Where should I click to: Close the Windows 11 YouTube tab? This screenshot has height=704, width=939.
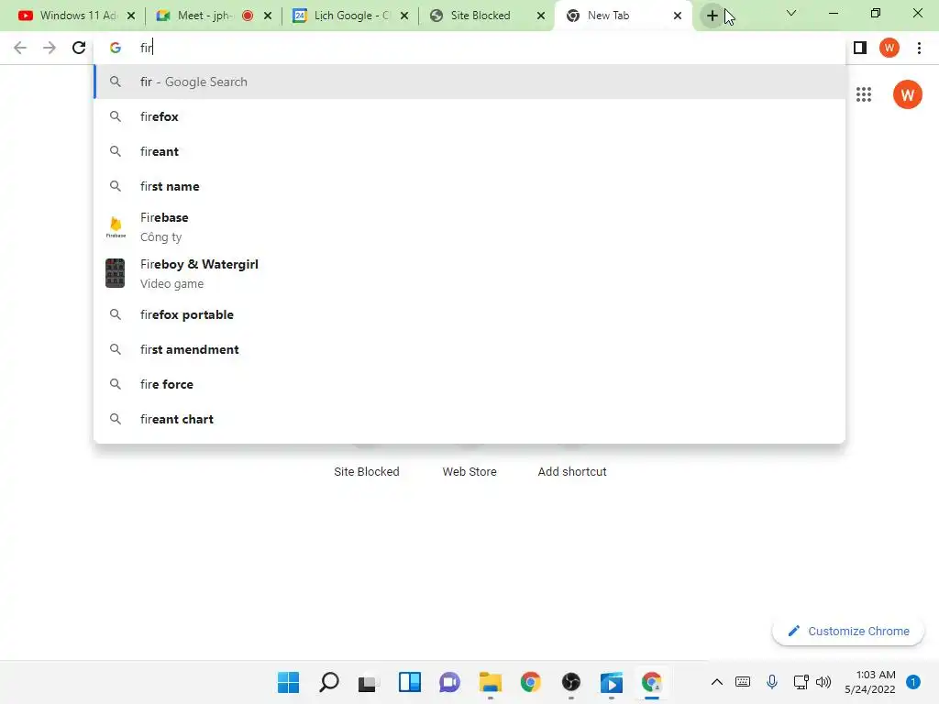click(x=131, y=16)
